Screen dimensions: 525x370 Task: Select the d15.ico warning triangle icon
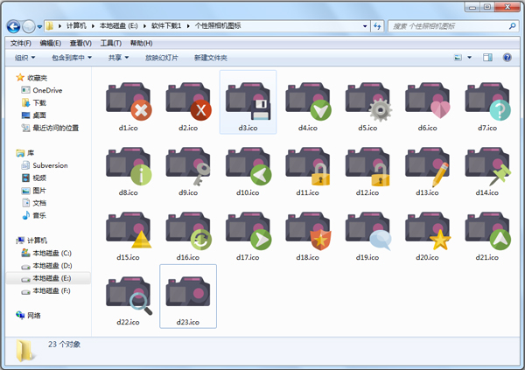128,230
